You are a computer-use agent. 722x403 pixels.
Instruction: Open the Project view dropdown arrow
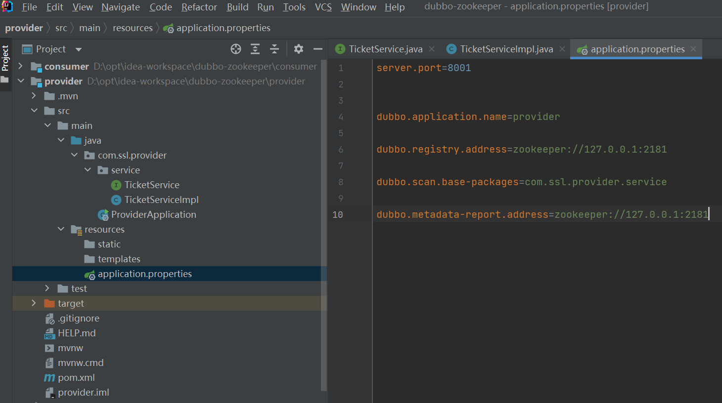[x=79, y=49]
